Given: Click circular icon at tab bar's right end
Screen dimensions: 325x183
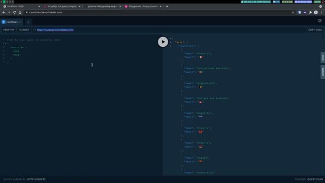Looking at the screenshot, I should 320,7.
